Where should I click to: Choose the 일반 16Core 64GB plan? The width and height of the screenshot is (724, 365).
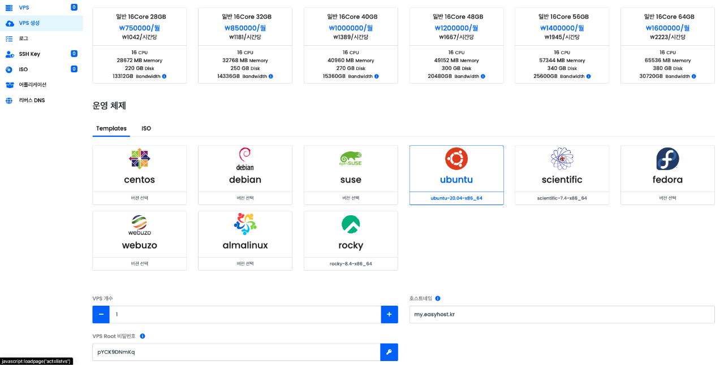coord(667,45)
